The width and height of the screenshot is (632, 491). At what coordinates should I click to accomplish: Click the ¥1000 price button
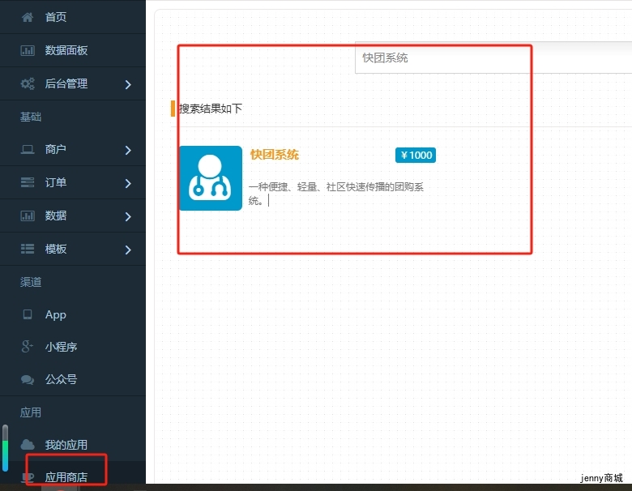[416, 156]
